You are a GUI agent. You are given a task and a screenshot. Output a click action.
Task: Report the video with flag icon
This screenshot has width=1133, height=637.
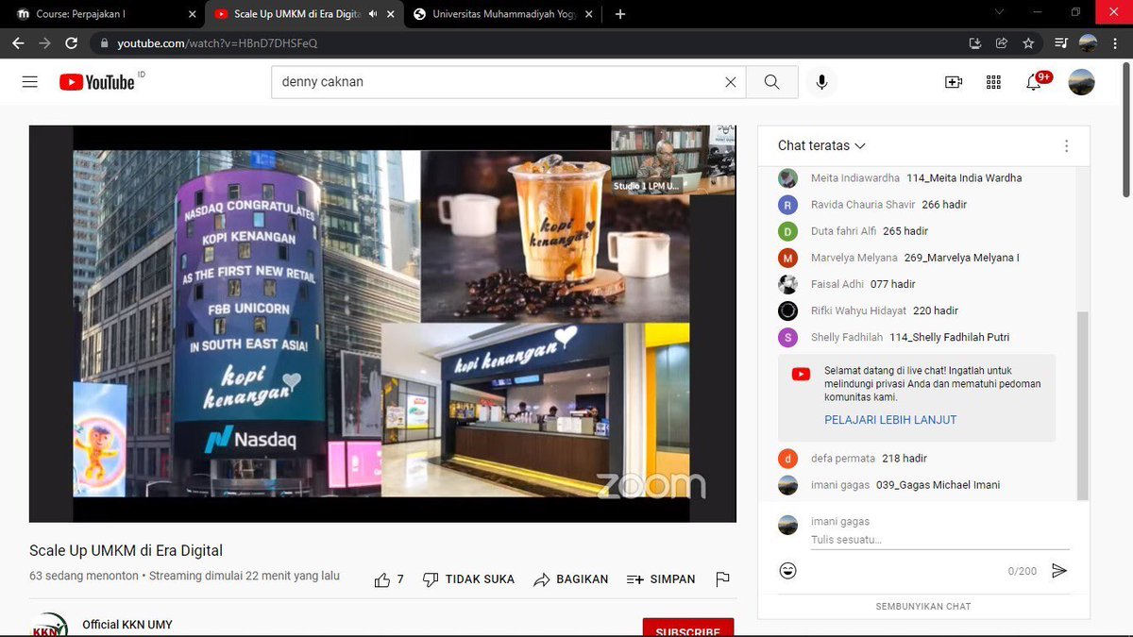coord(722,579)
